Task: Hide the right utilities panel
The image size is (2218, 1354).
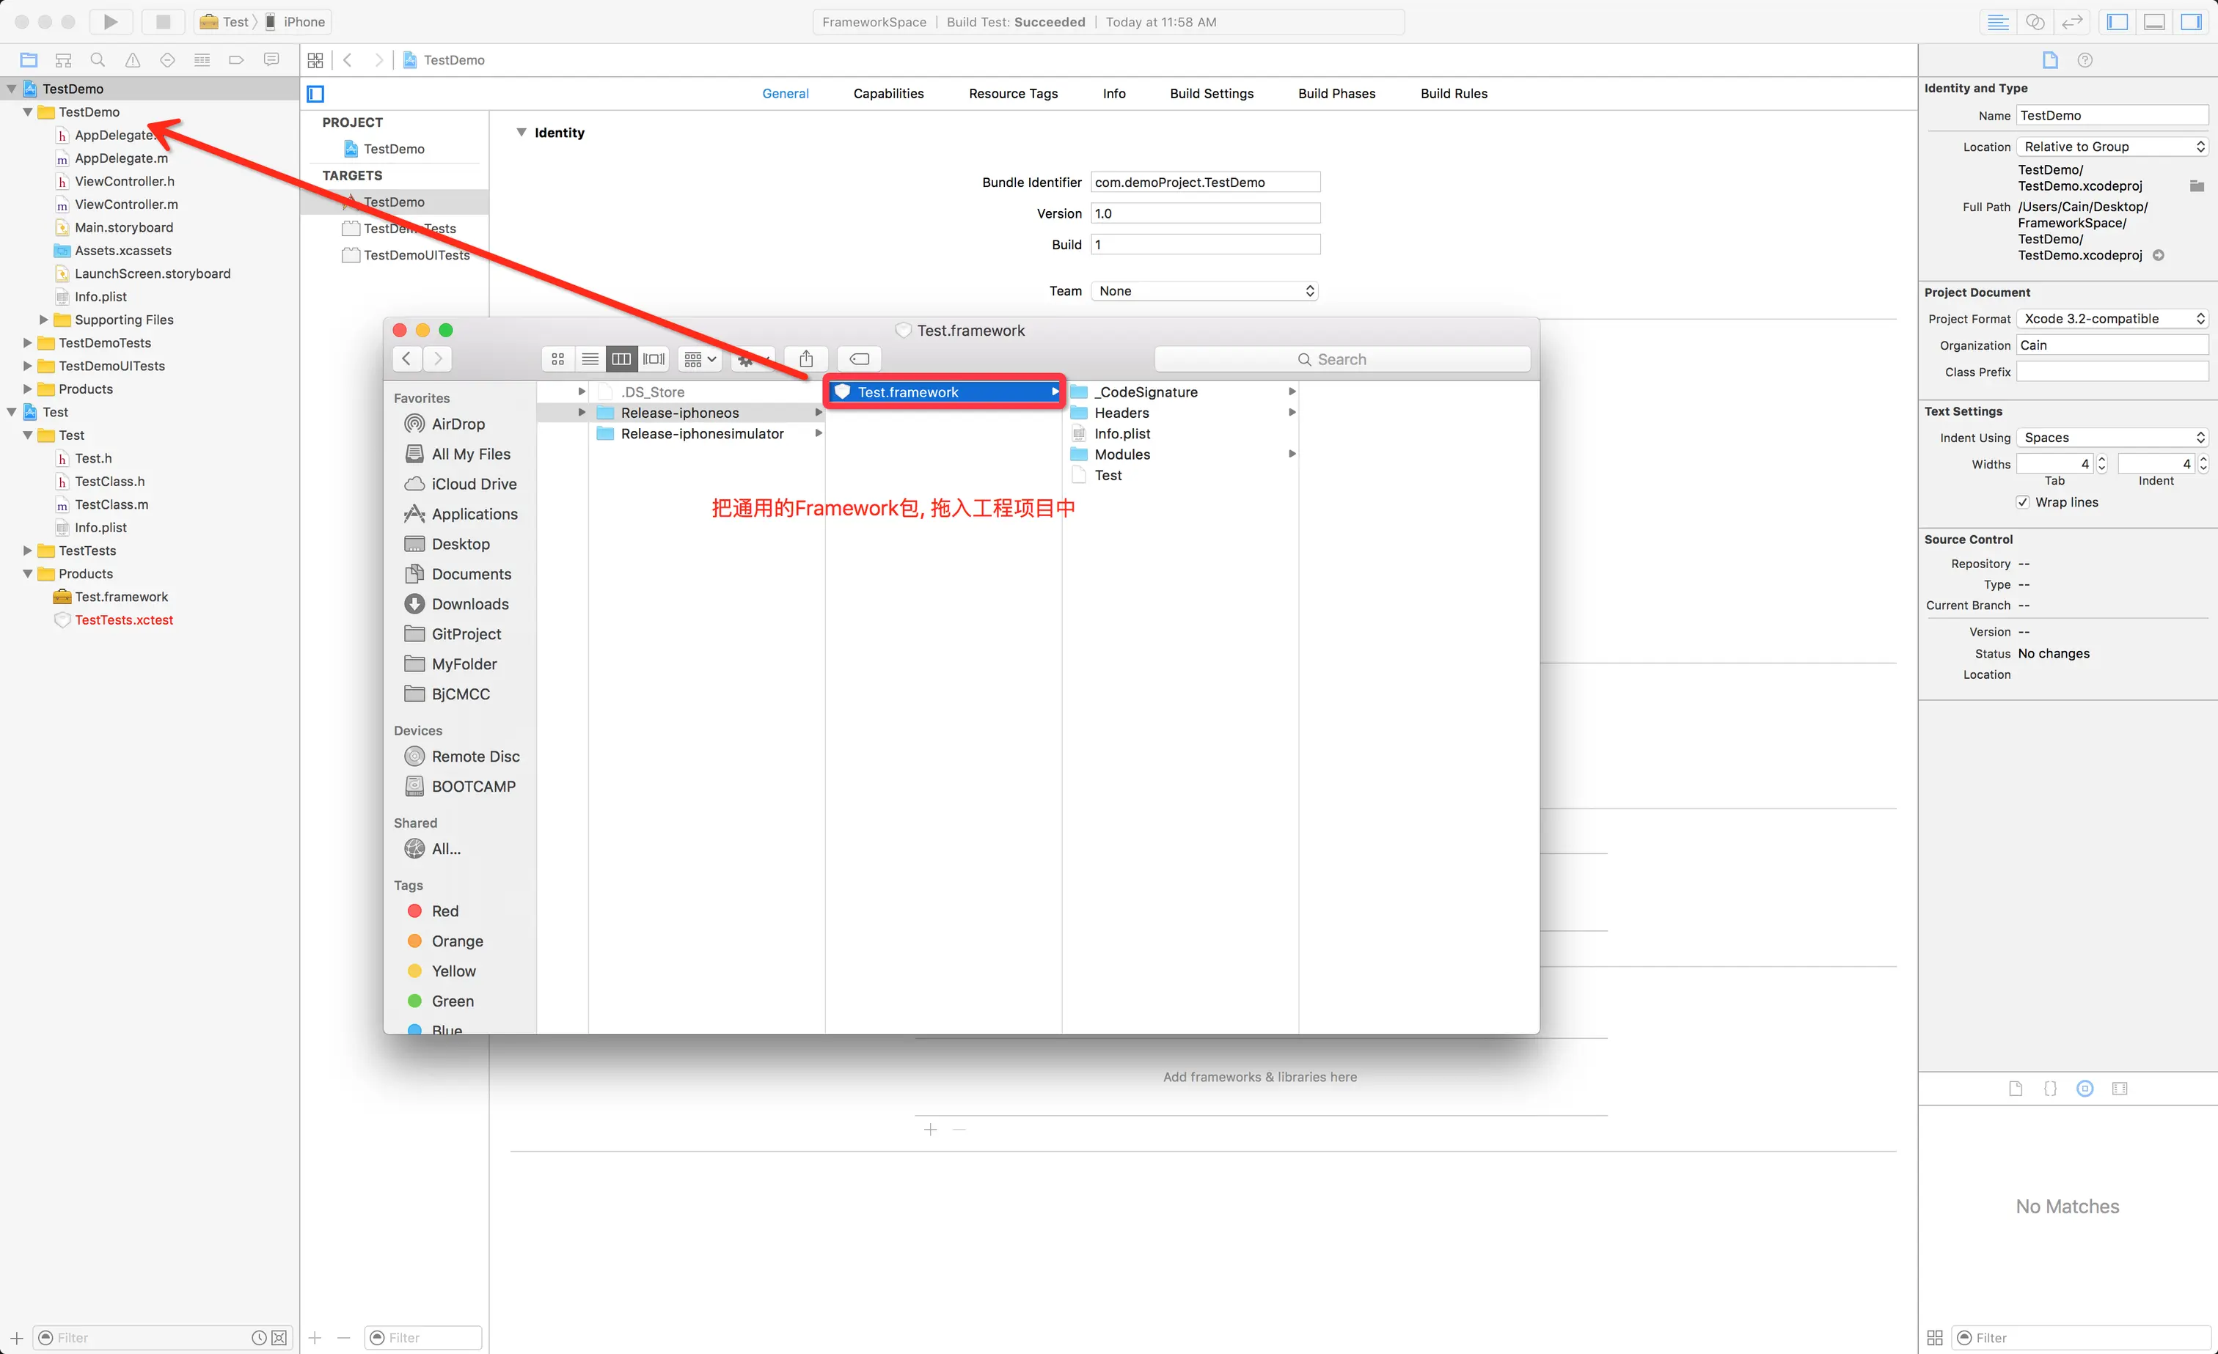Action: click(2191, 21)
